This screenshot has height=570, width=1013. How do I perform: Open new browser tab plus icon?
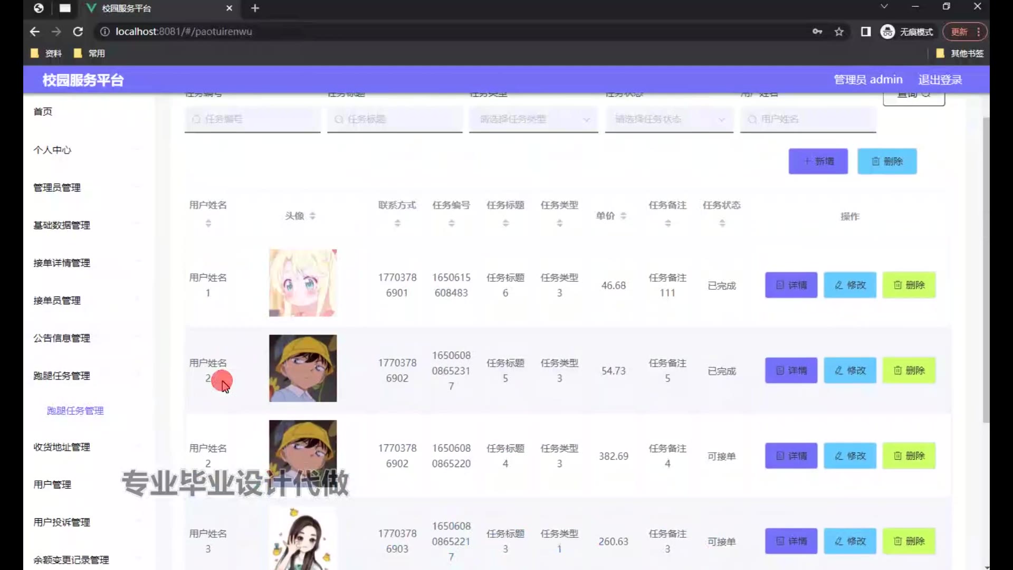click(x=255, y=8)
